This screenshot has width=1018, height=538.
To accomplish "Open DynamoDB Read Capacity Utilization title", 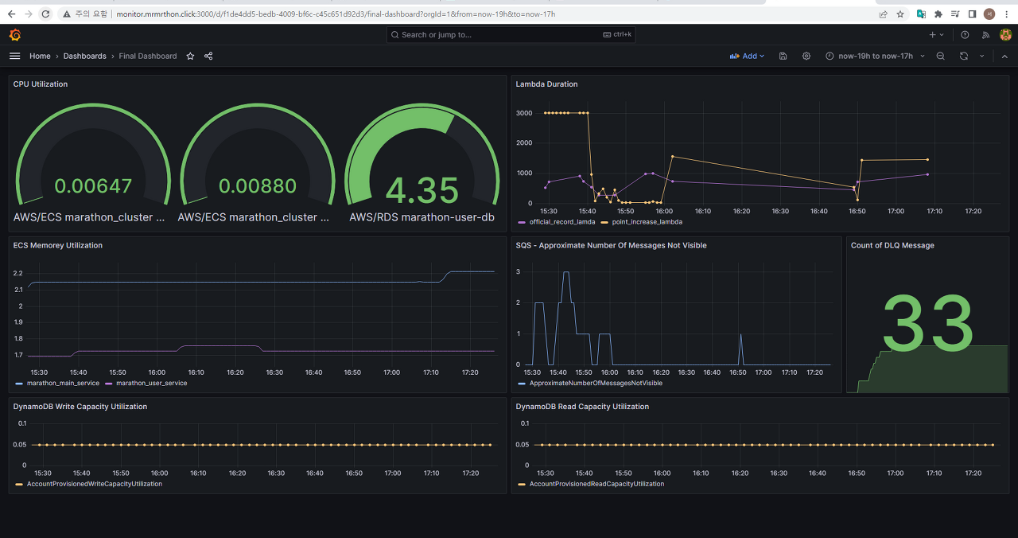I will 582,407.
